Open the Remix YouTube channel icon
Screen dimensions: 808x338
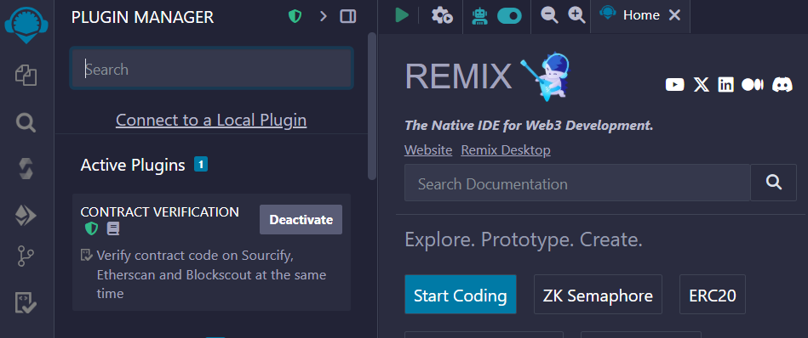674,85
